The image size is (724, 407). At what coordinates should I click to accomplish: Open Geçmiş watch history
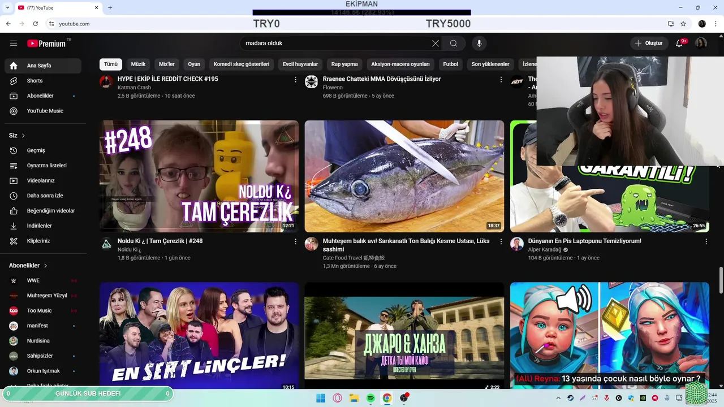(x=43, y=150)
